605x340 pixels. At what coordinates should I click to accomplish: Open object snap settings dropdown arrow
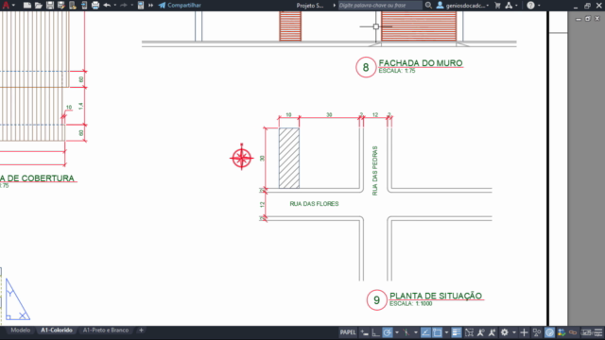446,332
